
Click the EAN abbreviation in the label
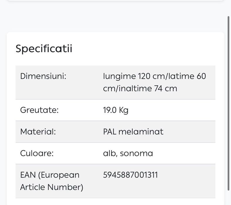click(28, 175)
